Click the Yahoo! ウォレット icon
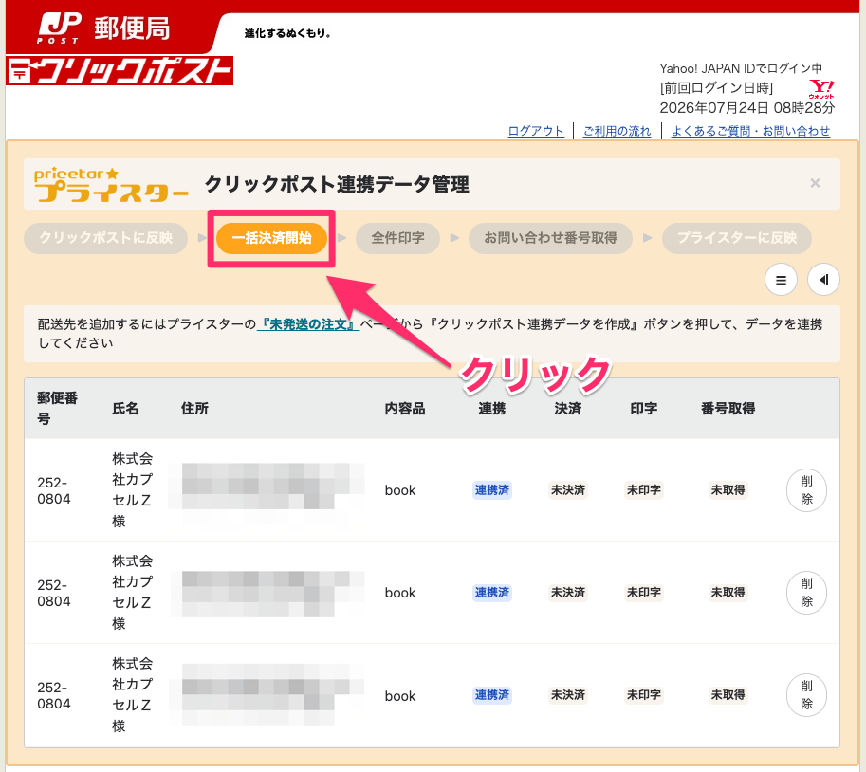 (821, 88)
